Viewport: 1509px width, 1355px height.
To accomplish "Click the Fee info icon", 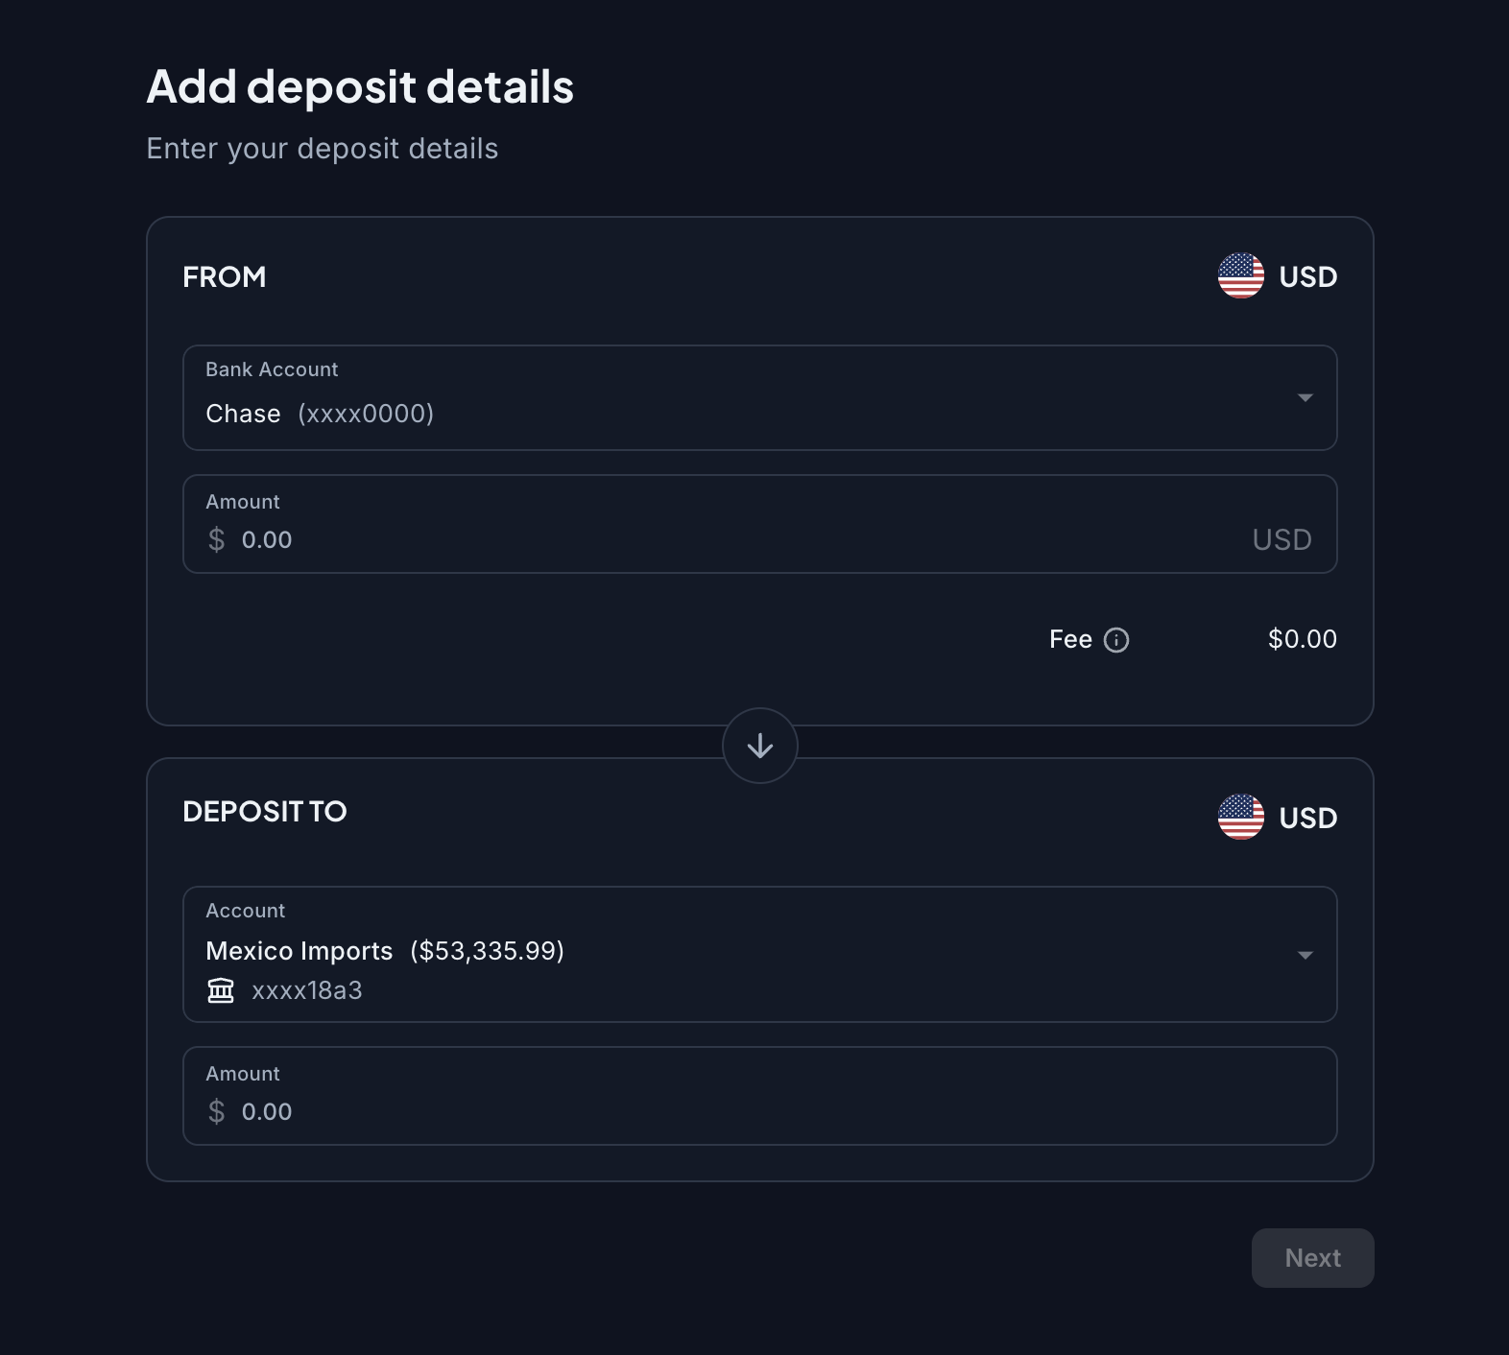I will [1116, 640].
